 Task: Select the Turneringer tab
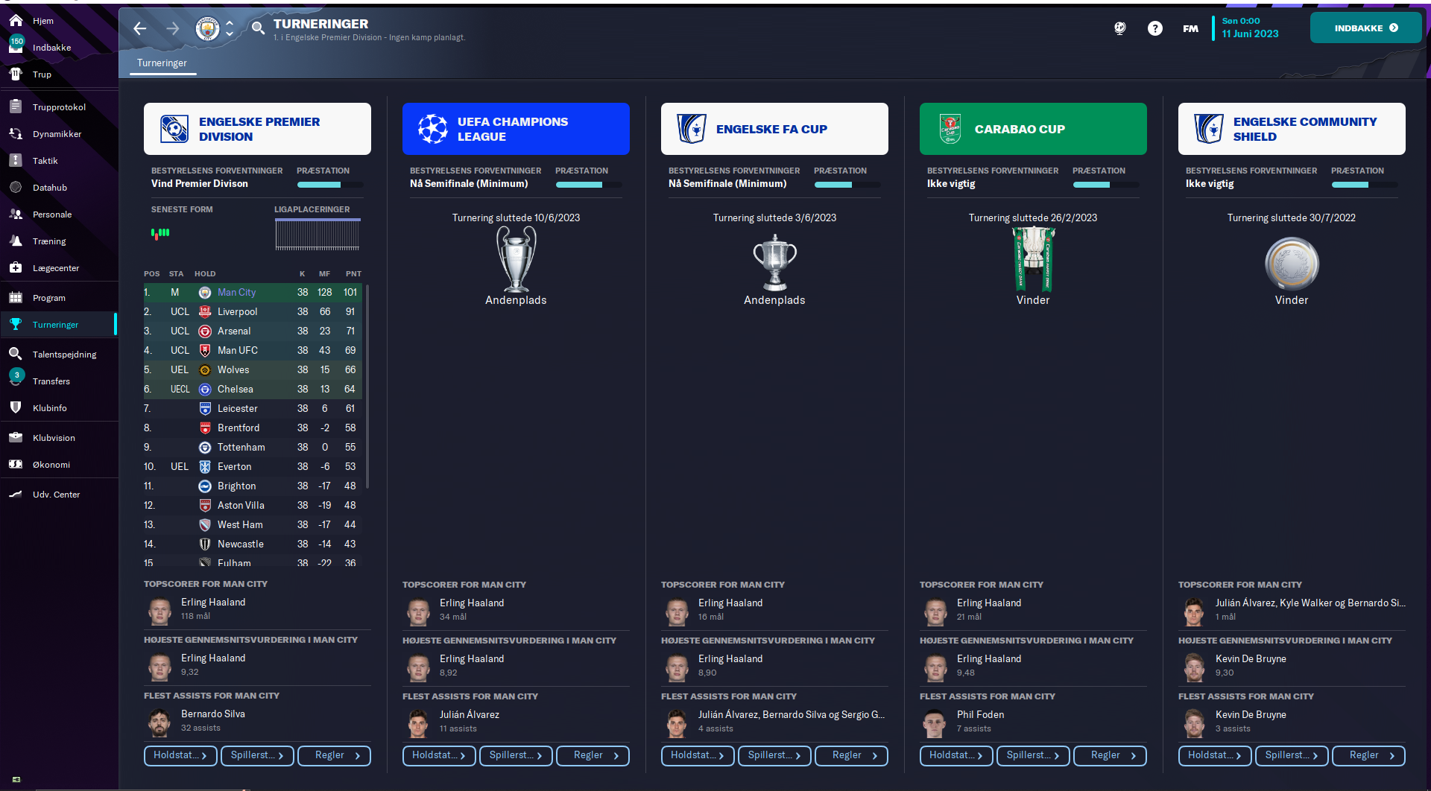162,63
